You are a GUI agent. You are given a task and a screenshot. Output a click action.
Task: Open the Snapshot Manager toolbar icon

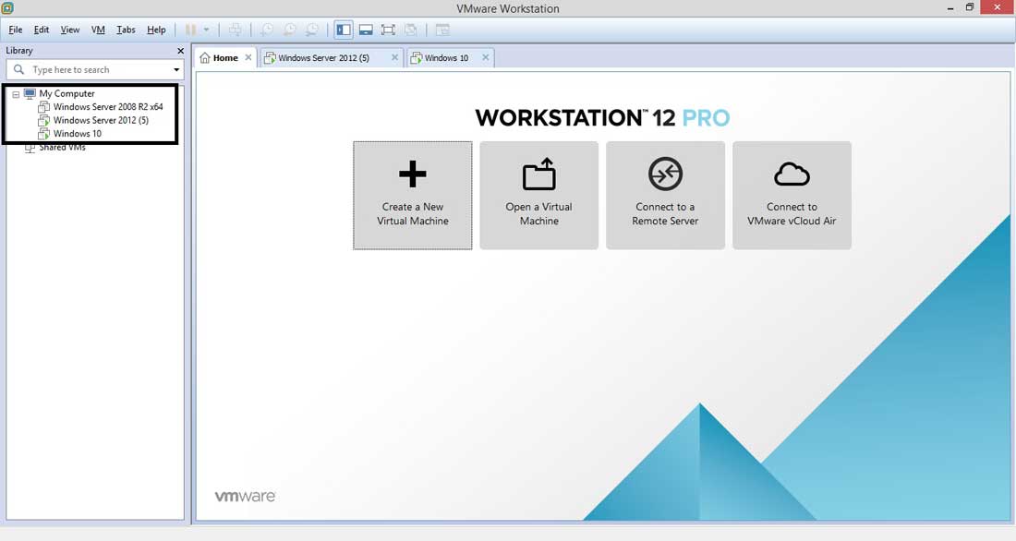(312, 30)
